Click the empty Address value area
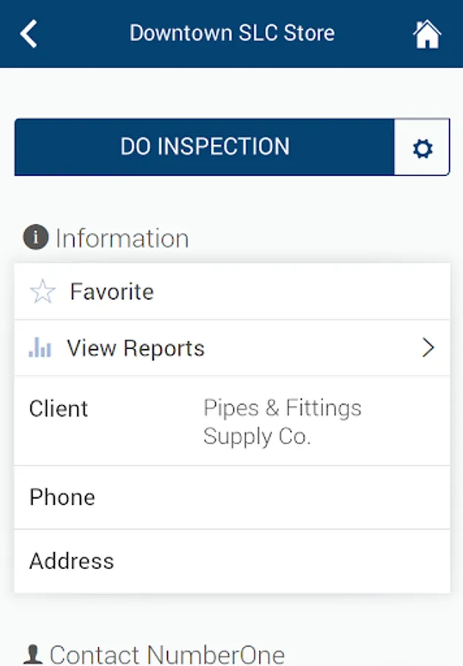Screen dimensions: 463x666 [318, 561]
